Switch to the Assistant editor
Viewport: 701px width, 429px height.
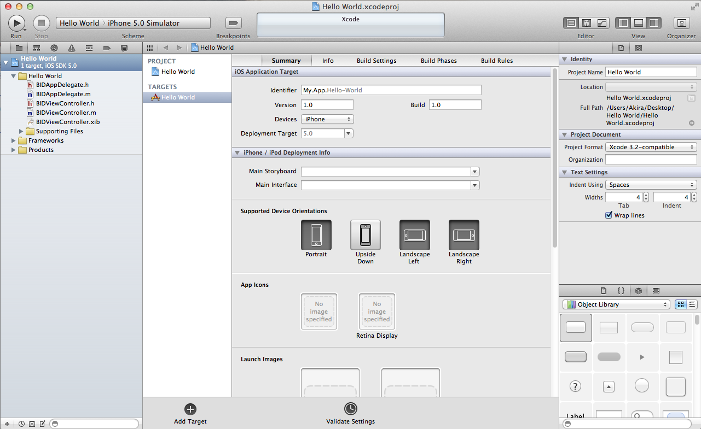(587, 23)
